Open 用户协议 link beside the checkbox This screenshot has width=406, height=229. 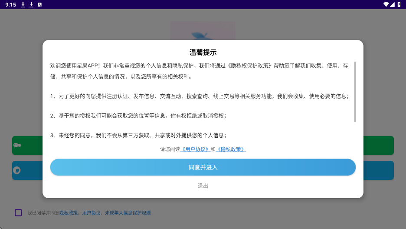pyautogui.click(x=91, y=212)
